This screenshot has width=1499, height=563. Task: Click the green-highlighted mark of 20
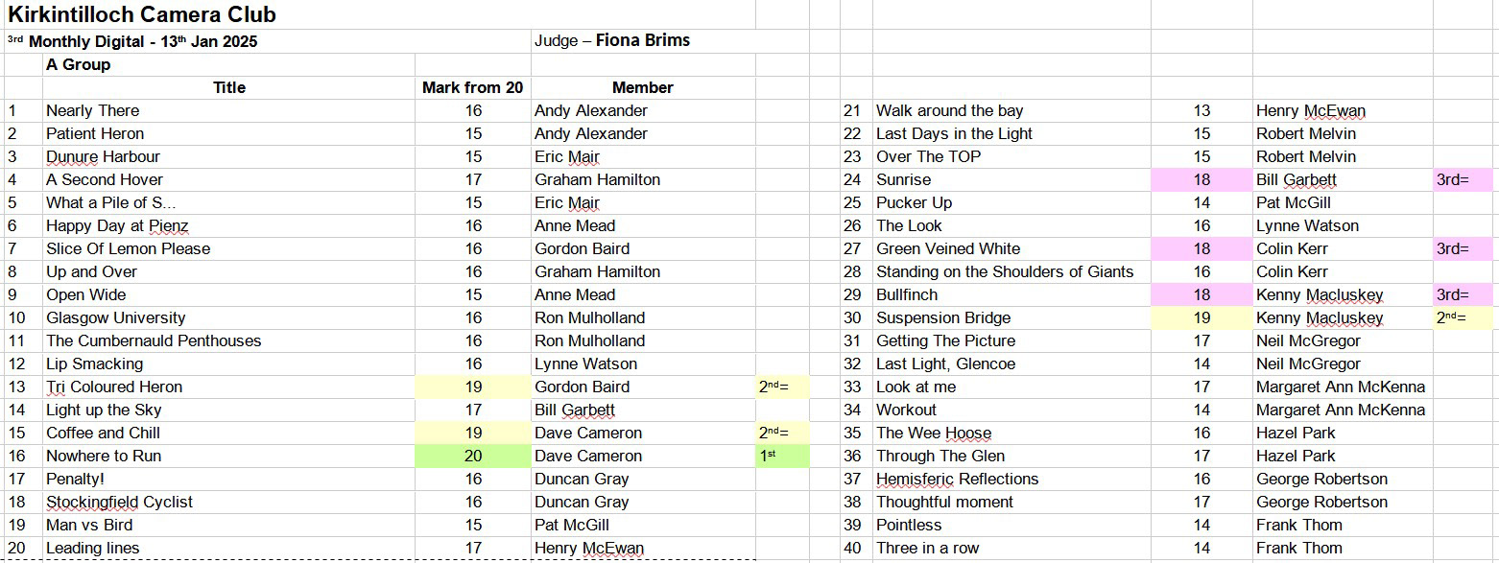point(473,456)
